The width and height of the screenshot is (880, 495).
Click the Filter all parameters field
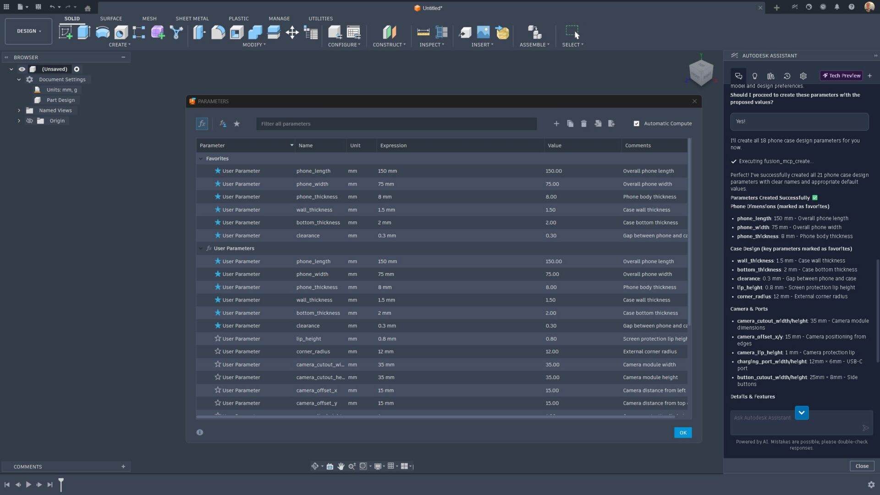(396, 124)
